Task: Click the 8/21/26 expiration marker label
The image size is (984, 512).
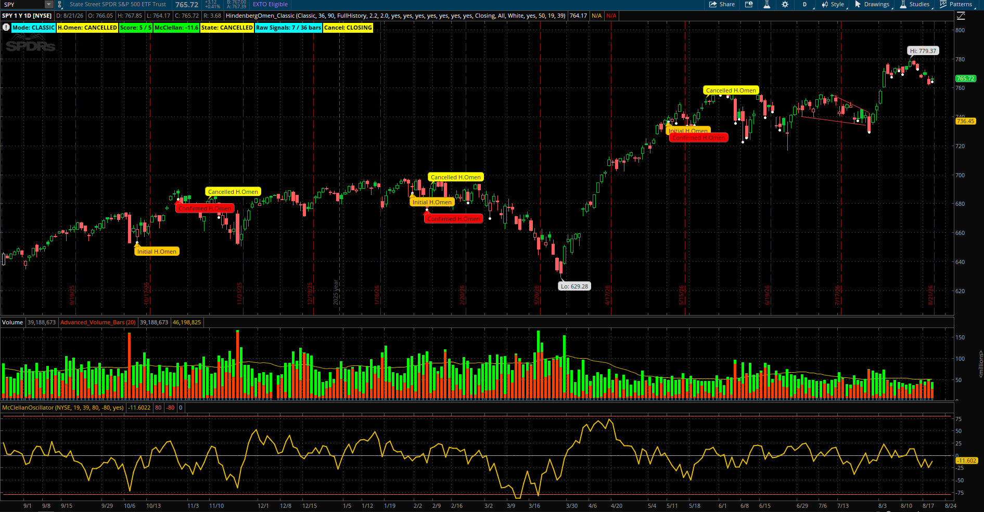Action: (931, 295)
